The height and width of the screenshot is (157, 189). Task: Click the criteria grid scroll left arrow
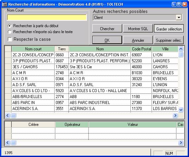[x=8, y=143]
